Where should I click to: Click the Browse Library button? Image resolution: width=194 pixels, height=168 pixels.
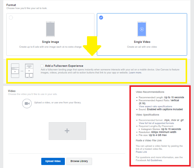tap(79, 161)
